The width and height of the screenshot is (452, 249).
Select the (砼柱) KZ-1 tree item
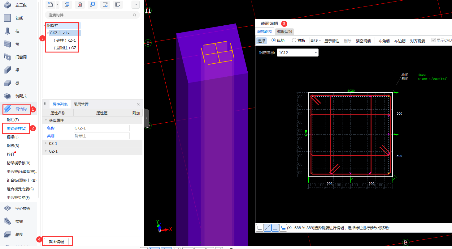(64, 40)
